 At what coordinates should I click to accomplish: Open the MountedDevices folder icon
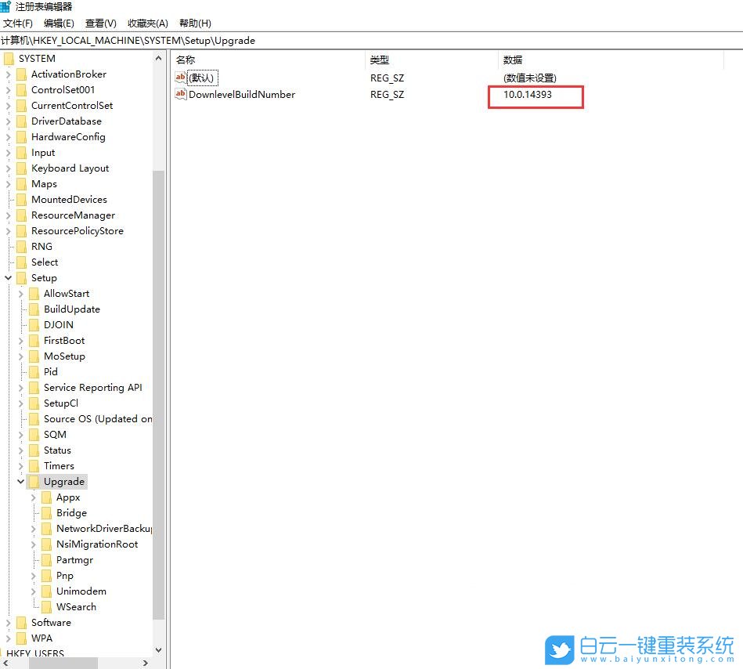coord(22,199)
